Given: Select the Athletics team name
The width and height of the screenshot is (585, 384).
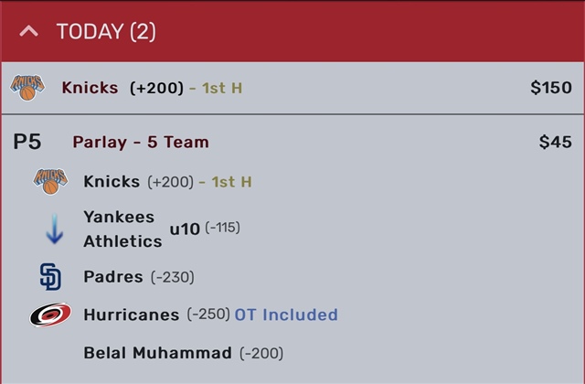Looking at the screenshot, I should [122, 241].
